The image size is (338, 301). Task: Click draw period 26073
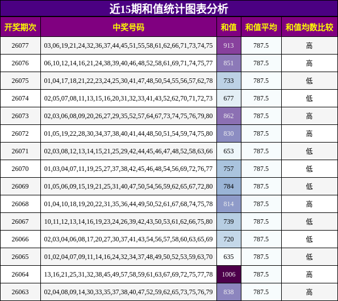[20, 116]
